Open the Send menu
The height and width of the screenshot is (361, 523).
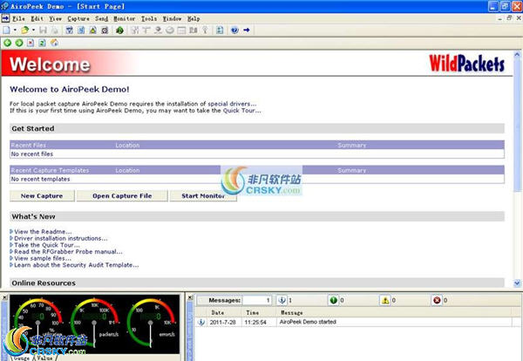[x=101, y=18]
